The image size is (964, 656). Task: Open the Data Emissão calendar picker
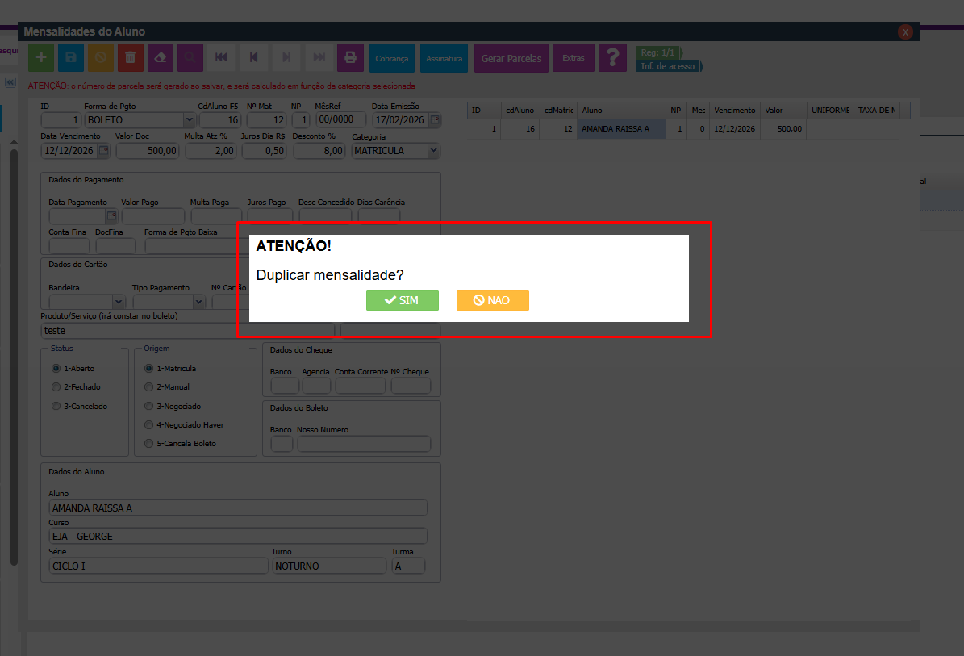coord(435,120)
